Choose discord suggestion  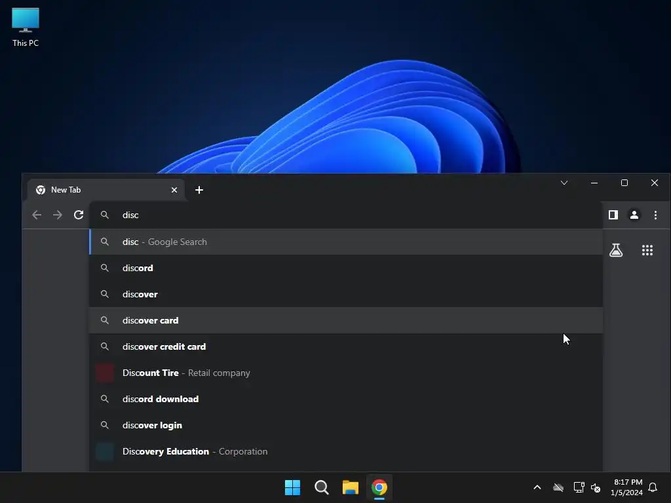(x=346, y=268)
